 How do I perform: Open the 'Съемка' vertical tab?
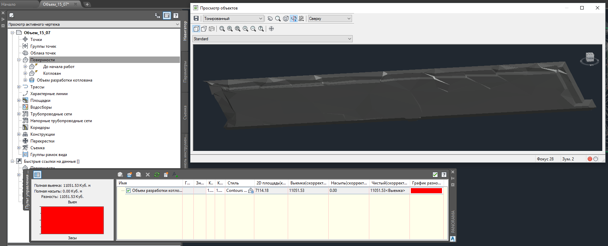[185, 112]
